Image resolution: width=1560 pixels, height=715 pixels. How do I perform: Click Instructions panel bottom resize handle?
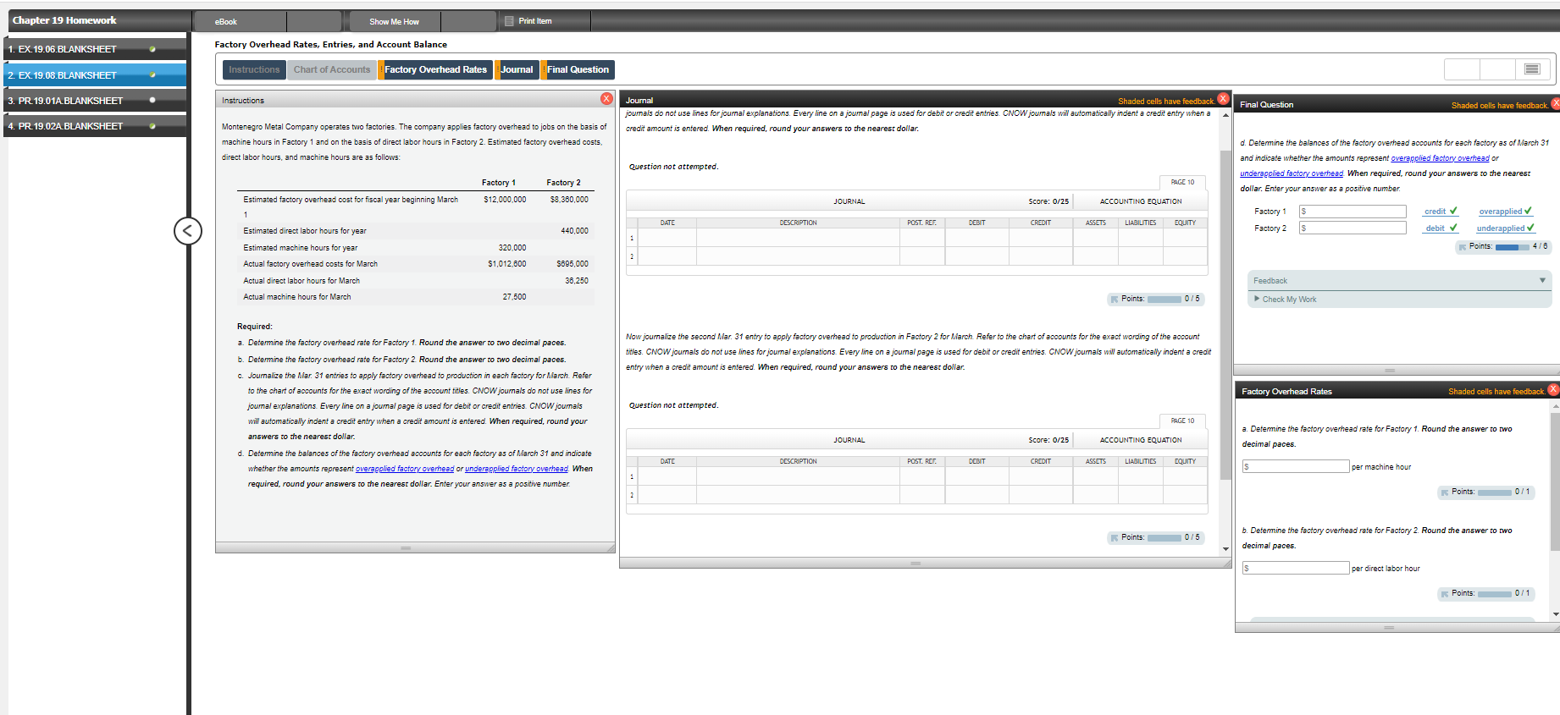coord(407,548)
